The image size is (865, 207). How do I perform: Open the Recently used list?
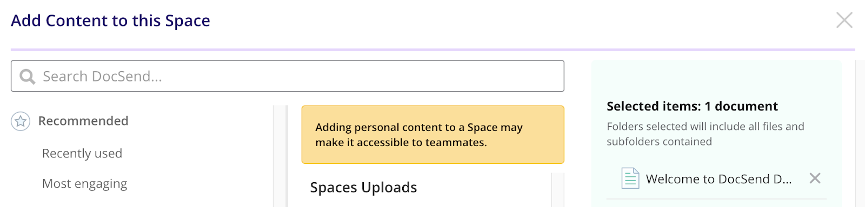click(82, 154)
